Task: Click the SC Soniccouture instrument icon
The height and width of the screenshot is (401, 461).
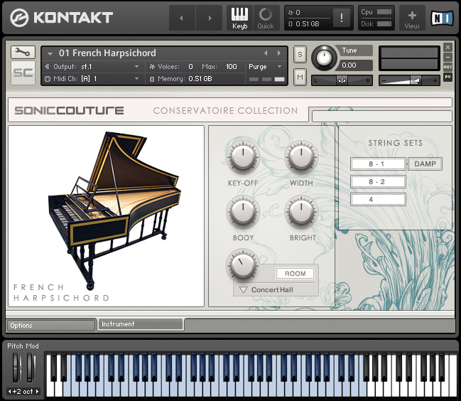Action: (23, 73)
